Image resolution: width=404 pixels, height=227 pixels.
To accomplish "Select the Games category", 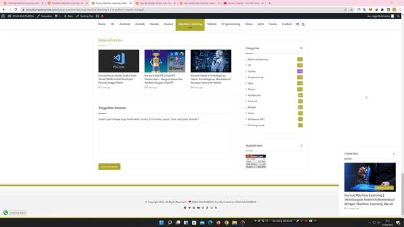I will pyautogui.click(x=252, y=71).
